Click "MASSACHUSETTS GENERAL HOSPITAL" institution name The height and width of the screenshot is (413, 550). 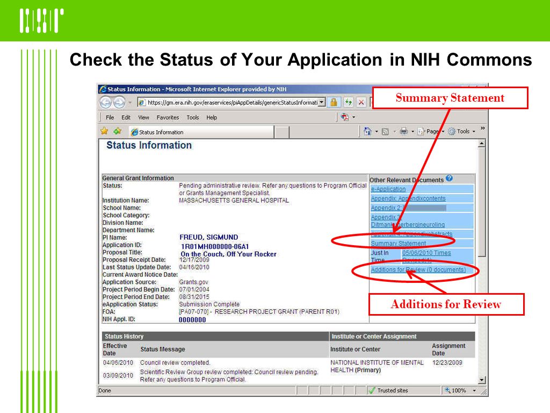coord(234,200)
